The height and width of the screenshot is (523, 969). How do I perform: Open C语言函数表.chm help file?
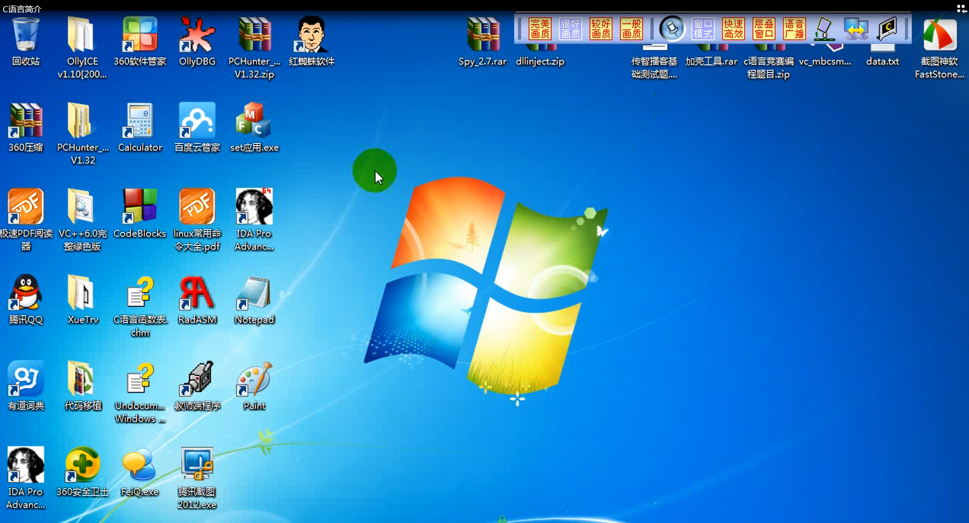(x=140, y=292)
